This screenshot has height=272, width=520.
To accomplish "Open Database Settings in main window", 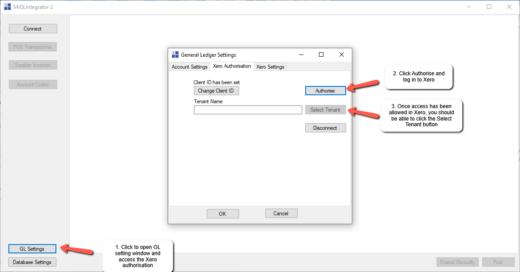I will coord(32,262).
